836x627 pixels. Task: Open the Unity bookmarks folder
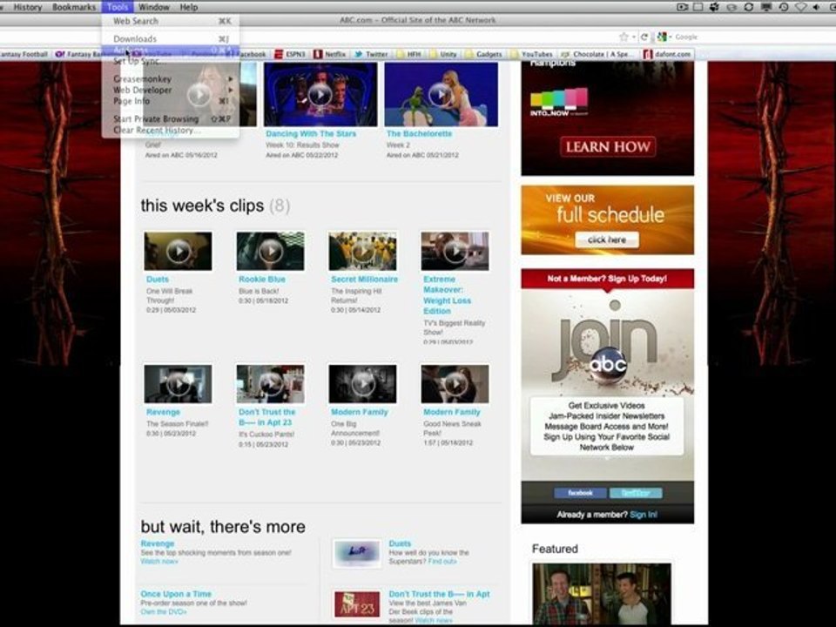coord(443,54)
